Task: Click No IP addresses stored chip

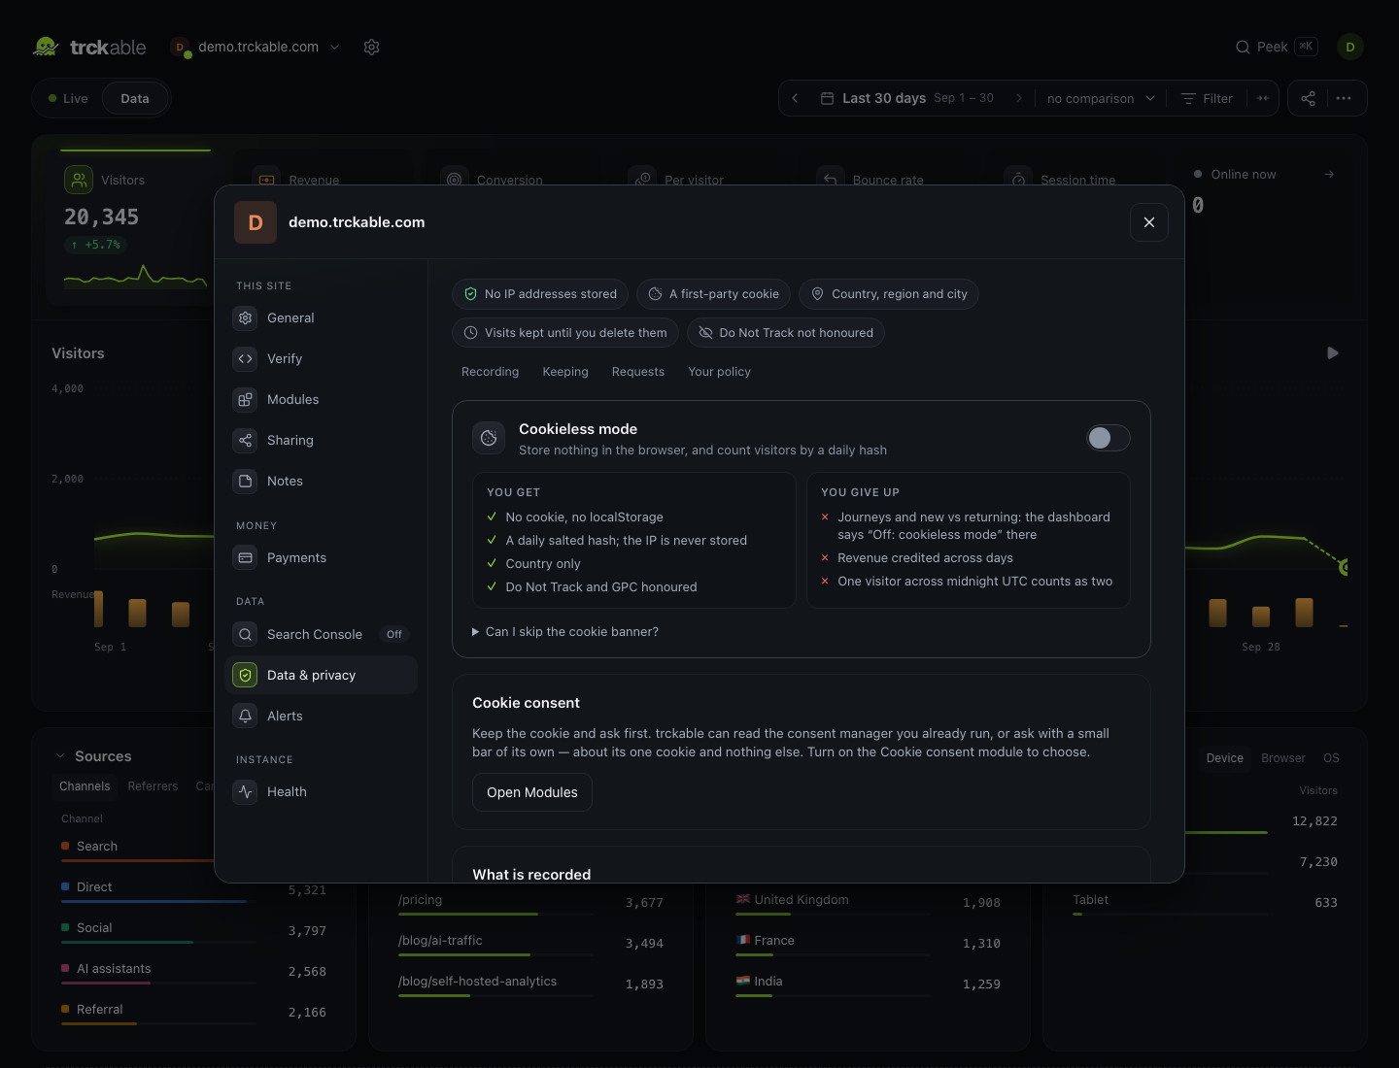Action: coord(540,294)
